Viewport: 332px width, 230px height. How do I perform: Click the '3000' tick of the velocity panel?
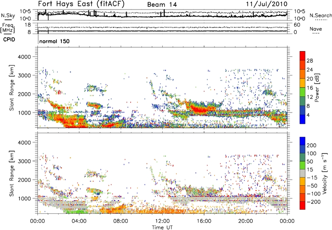pos(24,161)
